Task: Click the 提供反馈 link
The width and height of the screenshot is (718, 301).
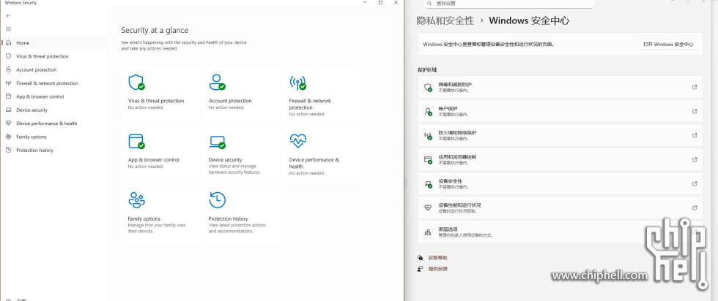Action: 437,269
